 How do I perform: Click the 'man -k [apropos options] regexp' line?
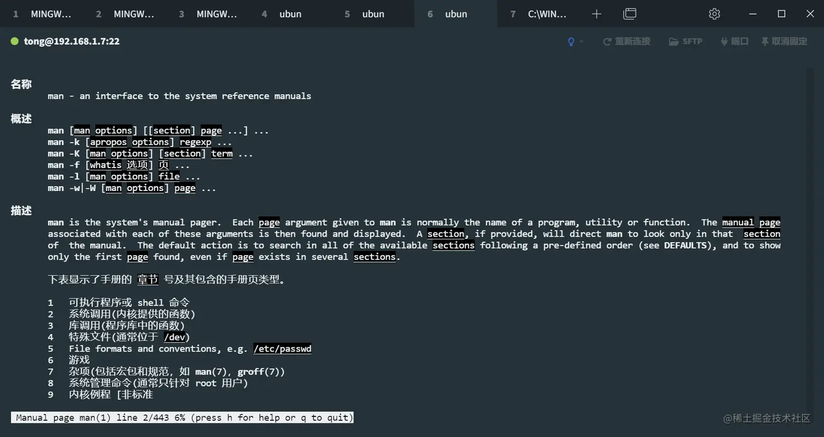tap(140, 142)
